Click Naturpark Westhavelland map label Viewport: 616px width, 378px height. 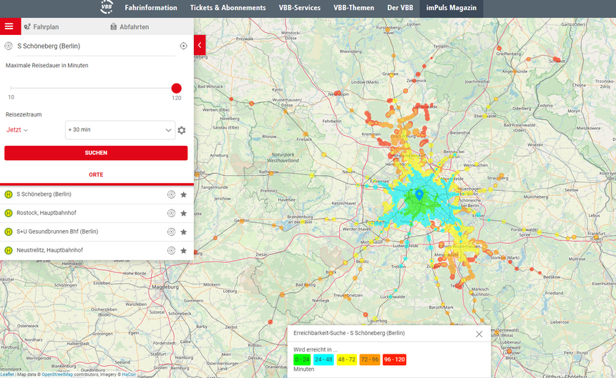(x=283, y=157)
